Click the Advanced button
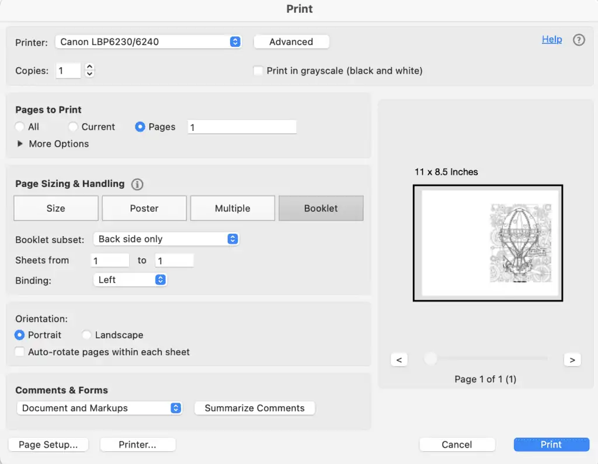Viewport: 598px width, 464px height. 291,41
